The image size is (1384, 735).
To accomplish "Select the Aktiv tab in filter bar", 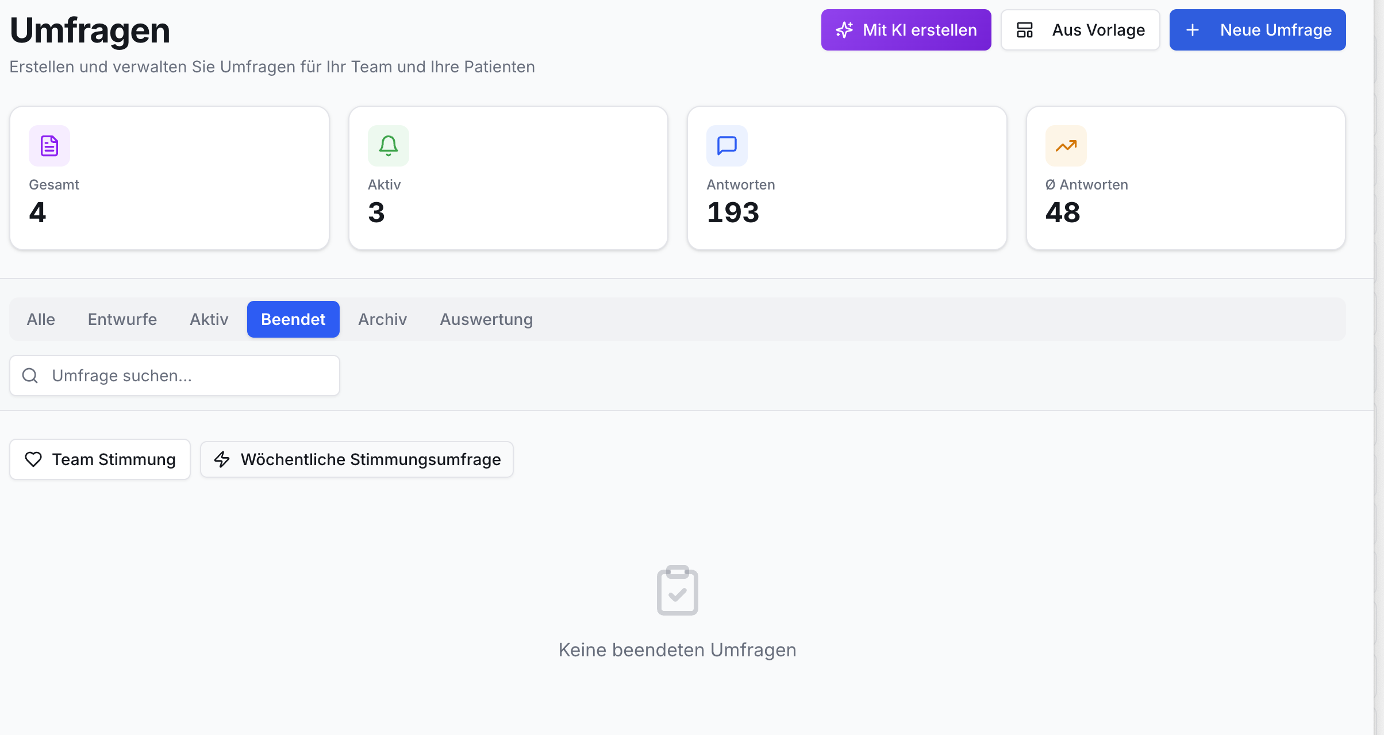I will [x=209, y=319].
